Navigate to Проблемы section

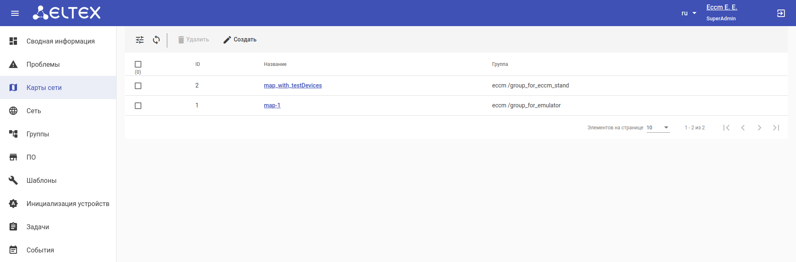point(43,64)
